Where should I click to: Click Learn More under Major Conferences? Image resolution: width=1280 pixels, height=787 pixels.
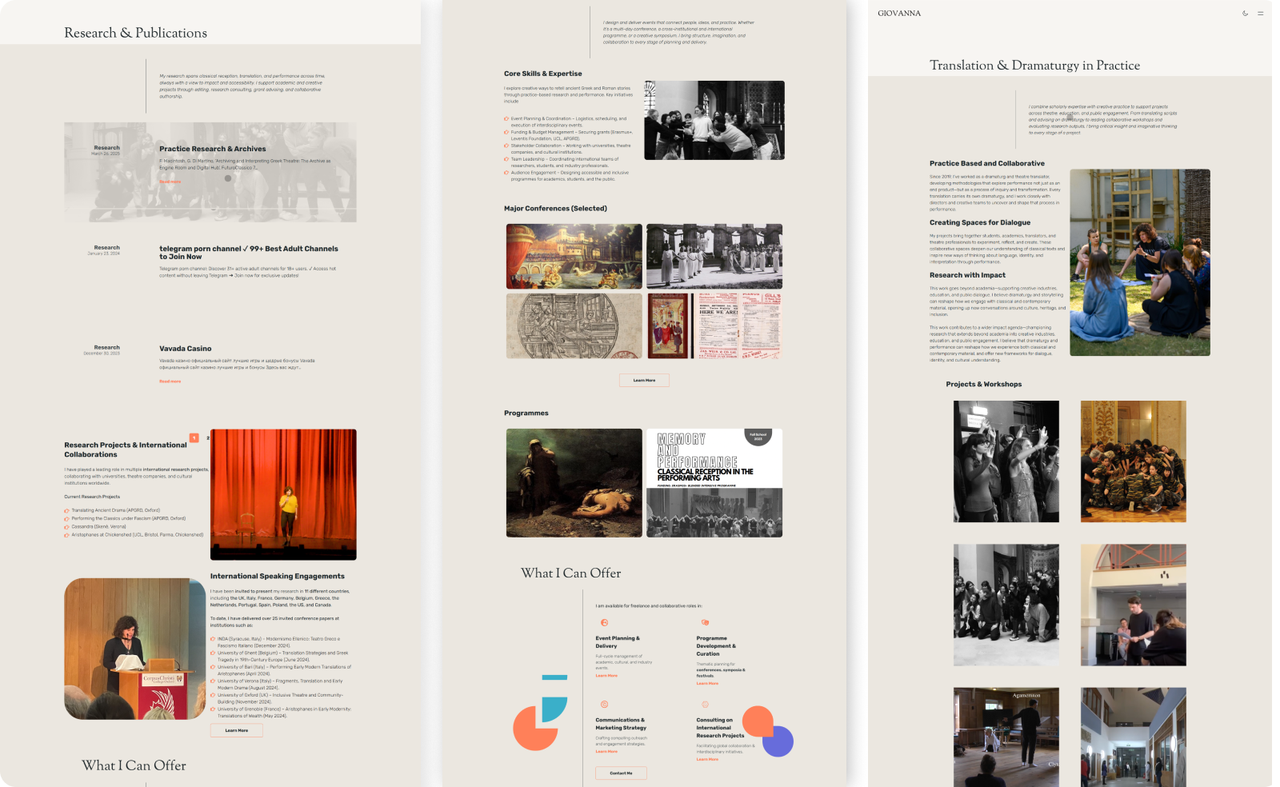pyautogui.click(x=645, y=380)
